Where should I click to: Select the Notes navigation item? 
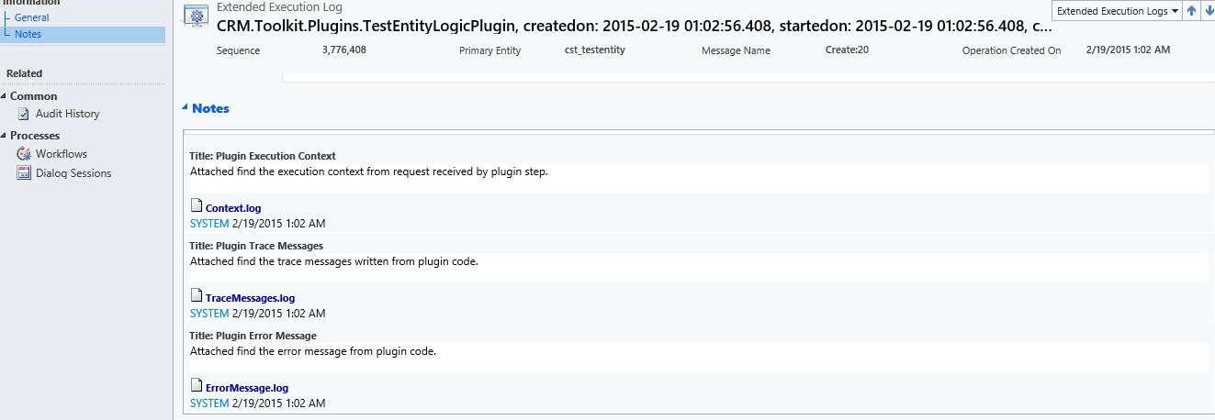click(x=28, y=34)
